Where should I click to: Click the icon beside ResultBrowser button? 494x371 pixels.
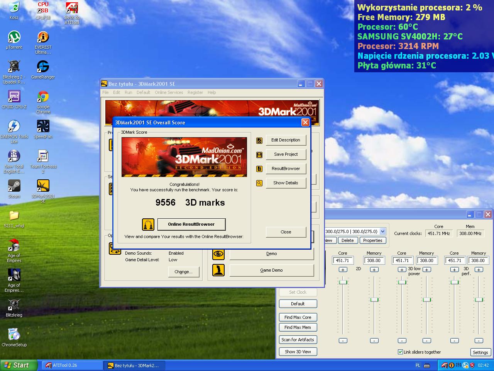259,169
